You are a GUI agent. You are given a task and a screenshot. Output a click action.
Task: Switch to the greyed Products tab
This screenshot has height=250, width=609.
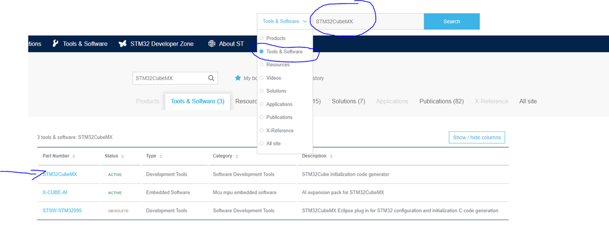coord(148,101)
